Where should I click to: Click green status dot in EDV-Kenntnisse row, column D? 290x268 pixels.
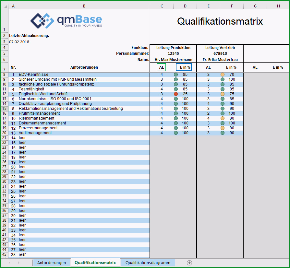[176, 75]
